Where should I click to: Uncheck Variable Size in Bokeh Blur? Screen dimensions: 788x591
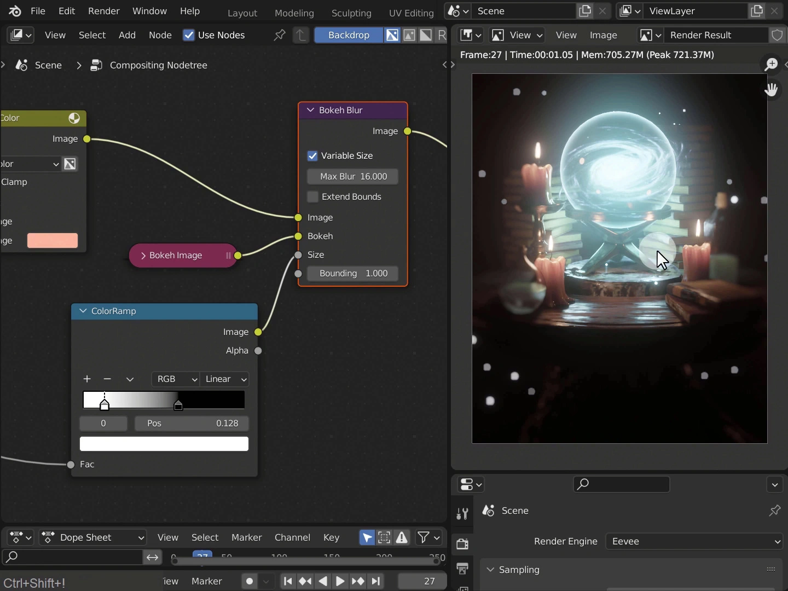(x=313, y=156)
